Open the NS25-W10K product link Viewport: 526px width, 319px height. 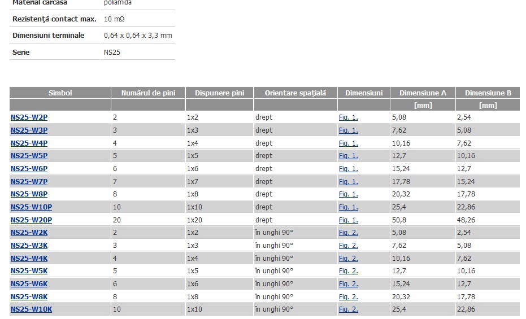31,309
